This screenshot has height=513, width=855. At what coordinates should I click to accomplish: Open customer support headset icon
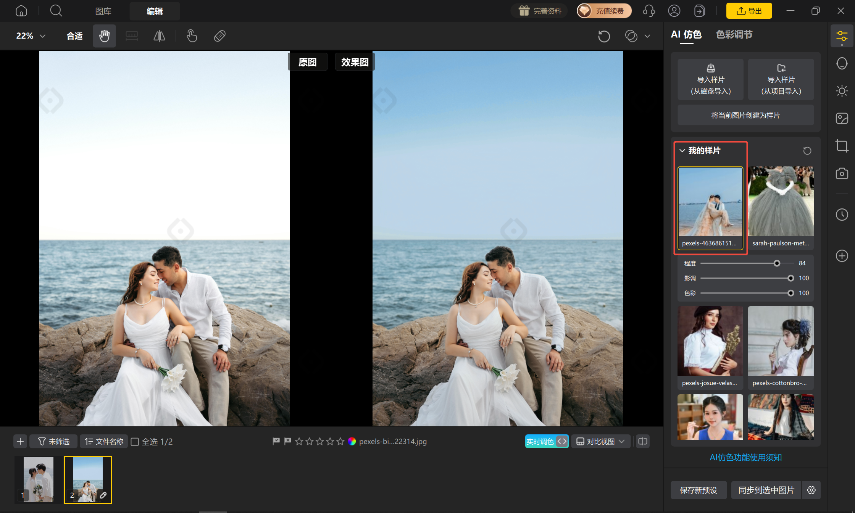tap(649, 11)
